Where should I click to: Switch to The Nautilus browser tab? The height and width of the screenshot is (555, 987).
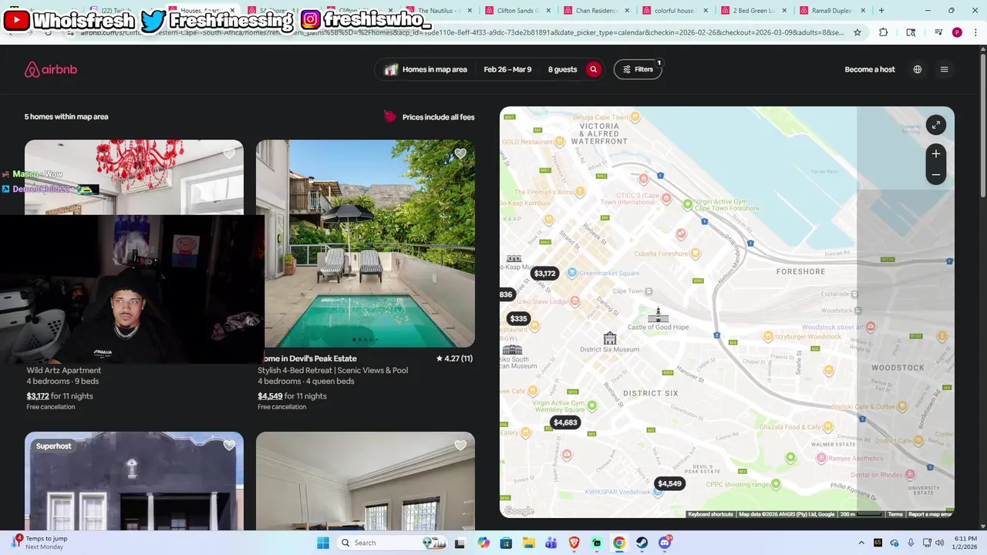click(x=436, y=11)
